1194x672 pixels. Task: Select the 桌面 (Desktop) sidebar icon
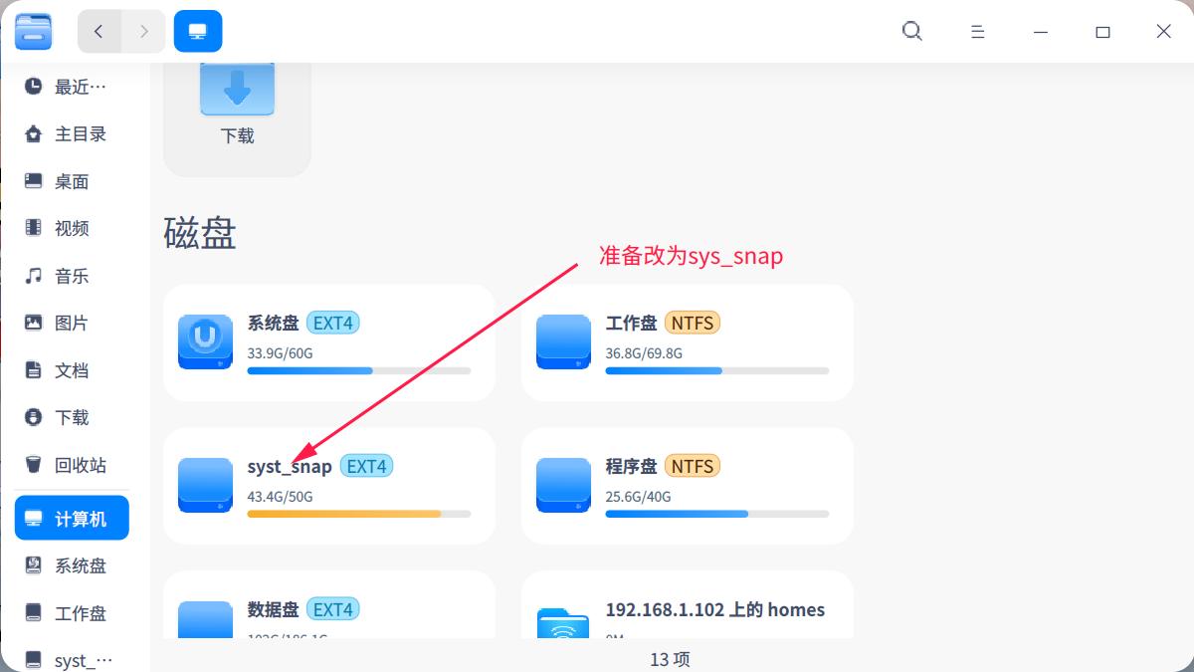pos(70,180)
